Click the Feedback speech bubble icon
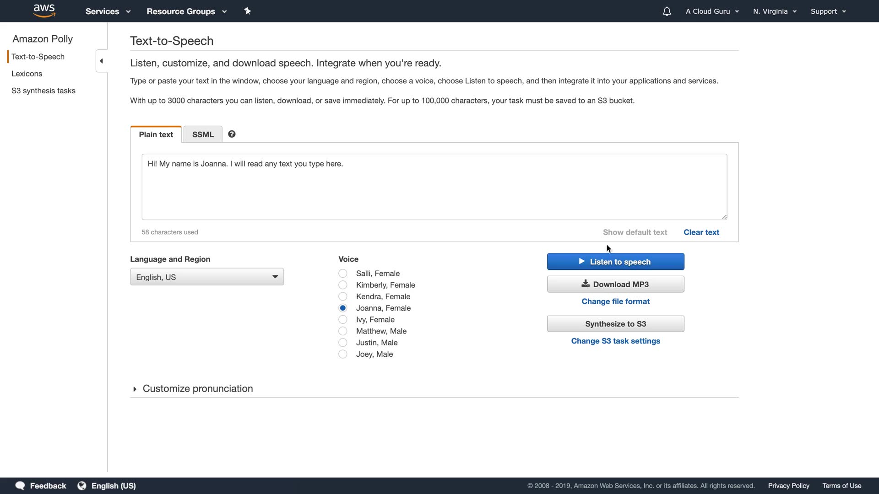This screenshot has width=879, height=494. [20, 486]
